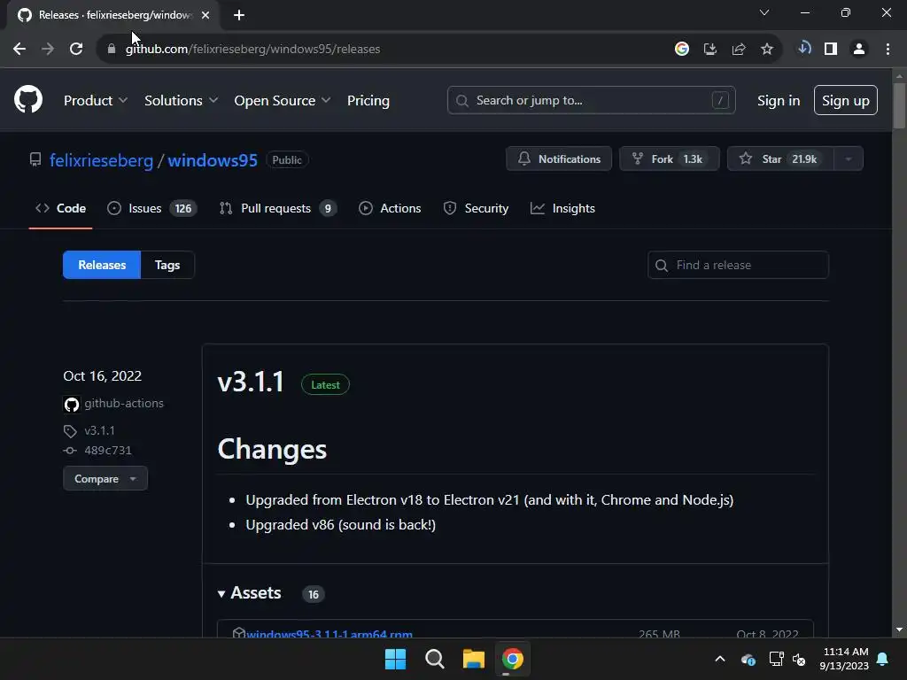Click Sign in
Image resolution: width=907 pixels, height=680 pixels.
[779, 101]
